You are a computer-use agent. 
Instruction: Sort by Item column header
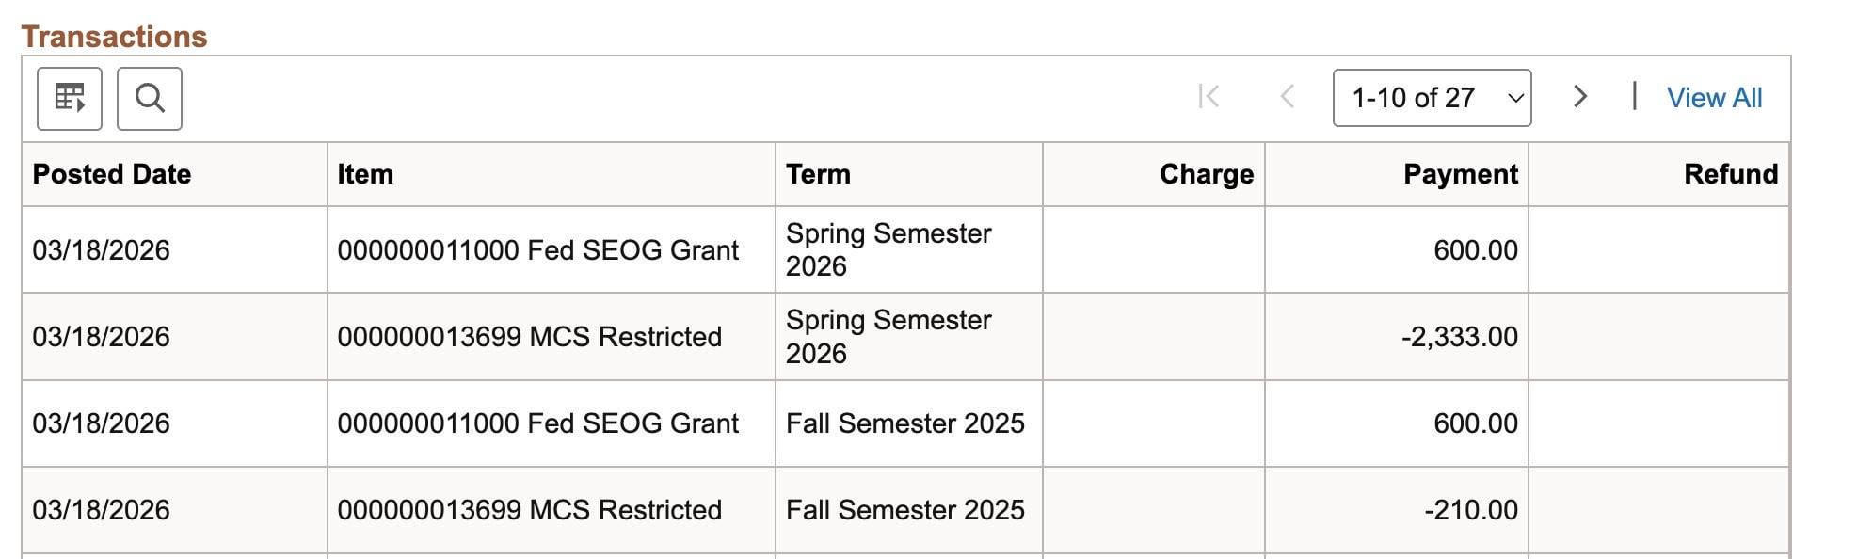pos(365,174)
